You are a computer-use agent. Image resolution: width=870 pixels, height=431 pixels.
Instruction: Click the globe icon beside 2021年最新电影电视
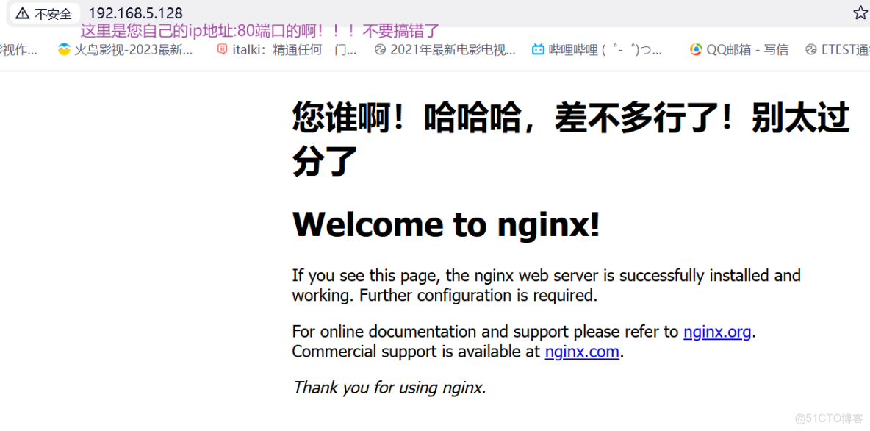click(379, 49)
